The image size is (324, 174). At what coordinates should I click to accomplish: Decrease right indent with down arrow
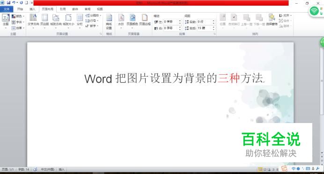(180, 29)
